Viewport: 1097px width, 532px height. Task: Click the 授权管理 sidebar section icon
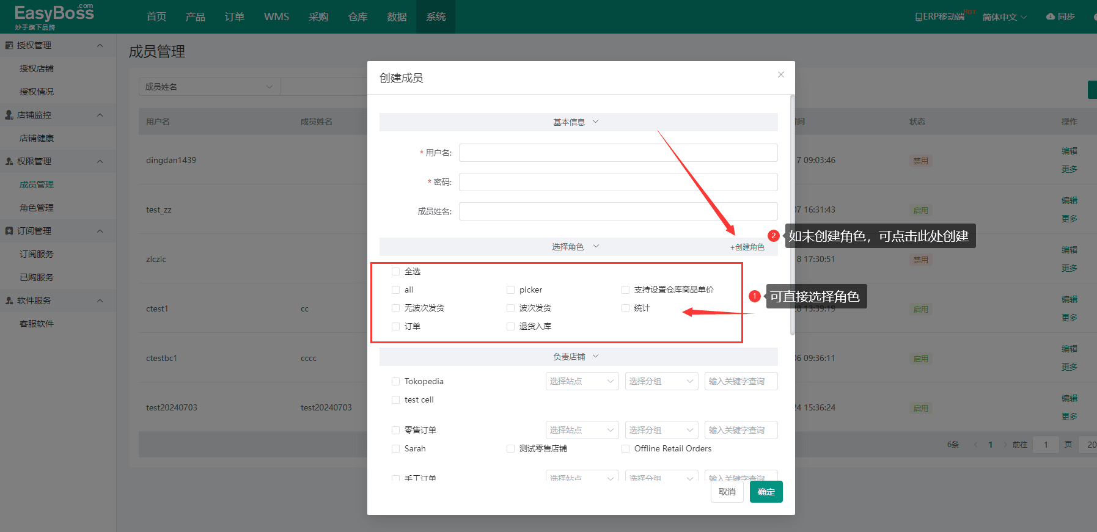9,45
